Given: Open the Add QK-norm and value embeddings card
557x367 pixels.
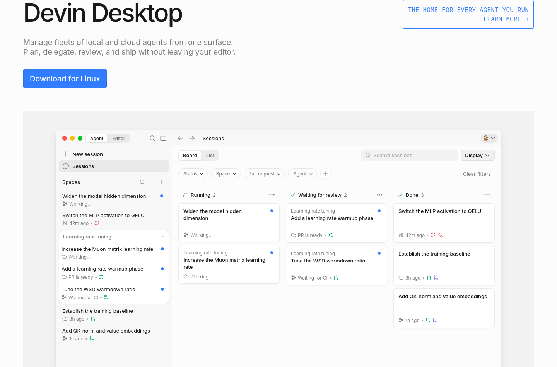Looking at the screenshot, I should pyautogui.click(x=444, y=308).
